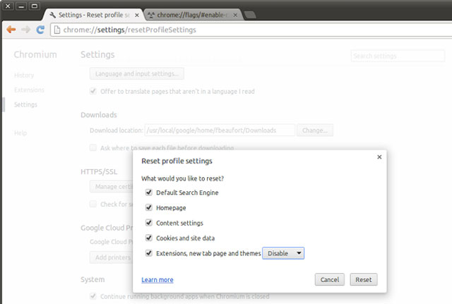Select the Settings - Reset profile tab
This screenshot has width=452, height=304.
[92, 14]
